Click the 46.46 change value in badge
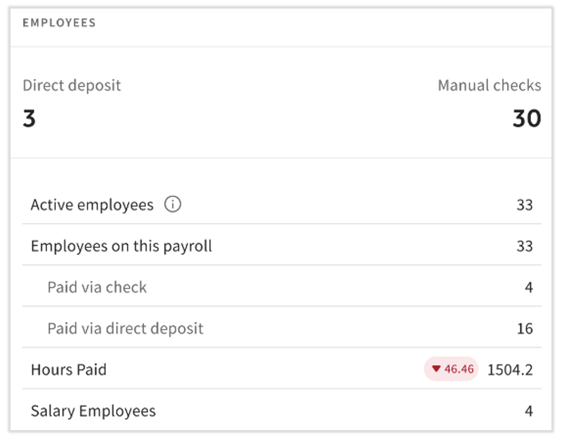This screenshot has height=440, width=562. click(459, 370)
